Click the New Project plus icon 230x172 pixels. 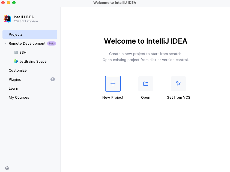[113, 84]
